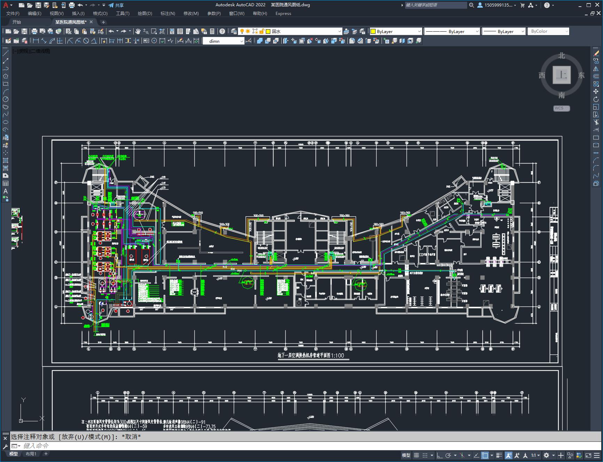This screenshot has height=462, width=603.
Task: Open the 标注(N) menu
Action: pyautogui.click(x=168, y=14)
